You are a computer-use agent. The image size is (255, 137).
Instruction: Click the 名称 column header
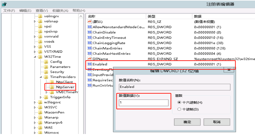[x=116, y=16]
